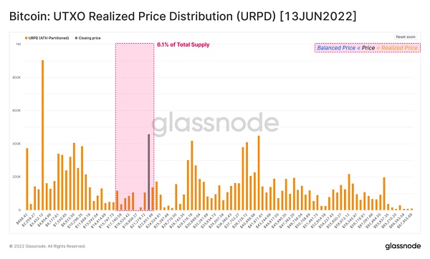Toggle the Closing price legend series
Viewport: 430px width, 259px height.
(x=87, y=38)
